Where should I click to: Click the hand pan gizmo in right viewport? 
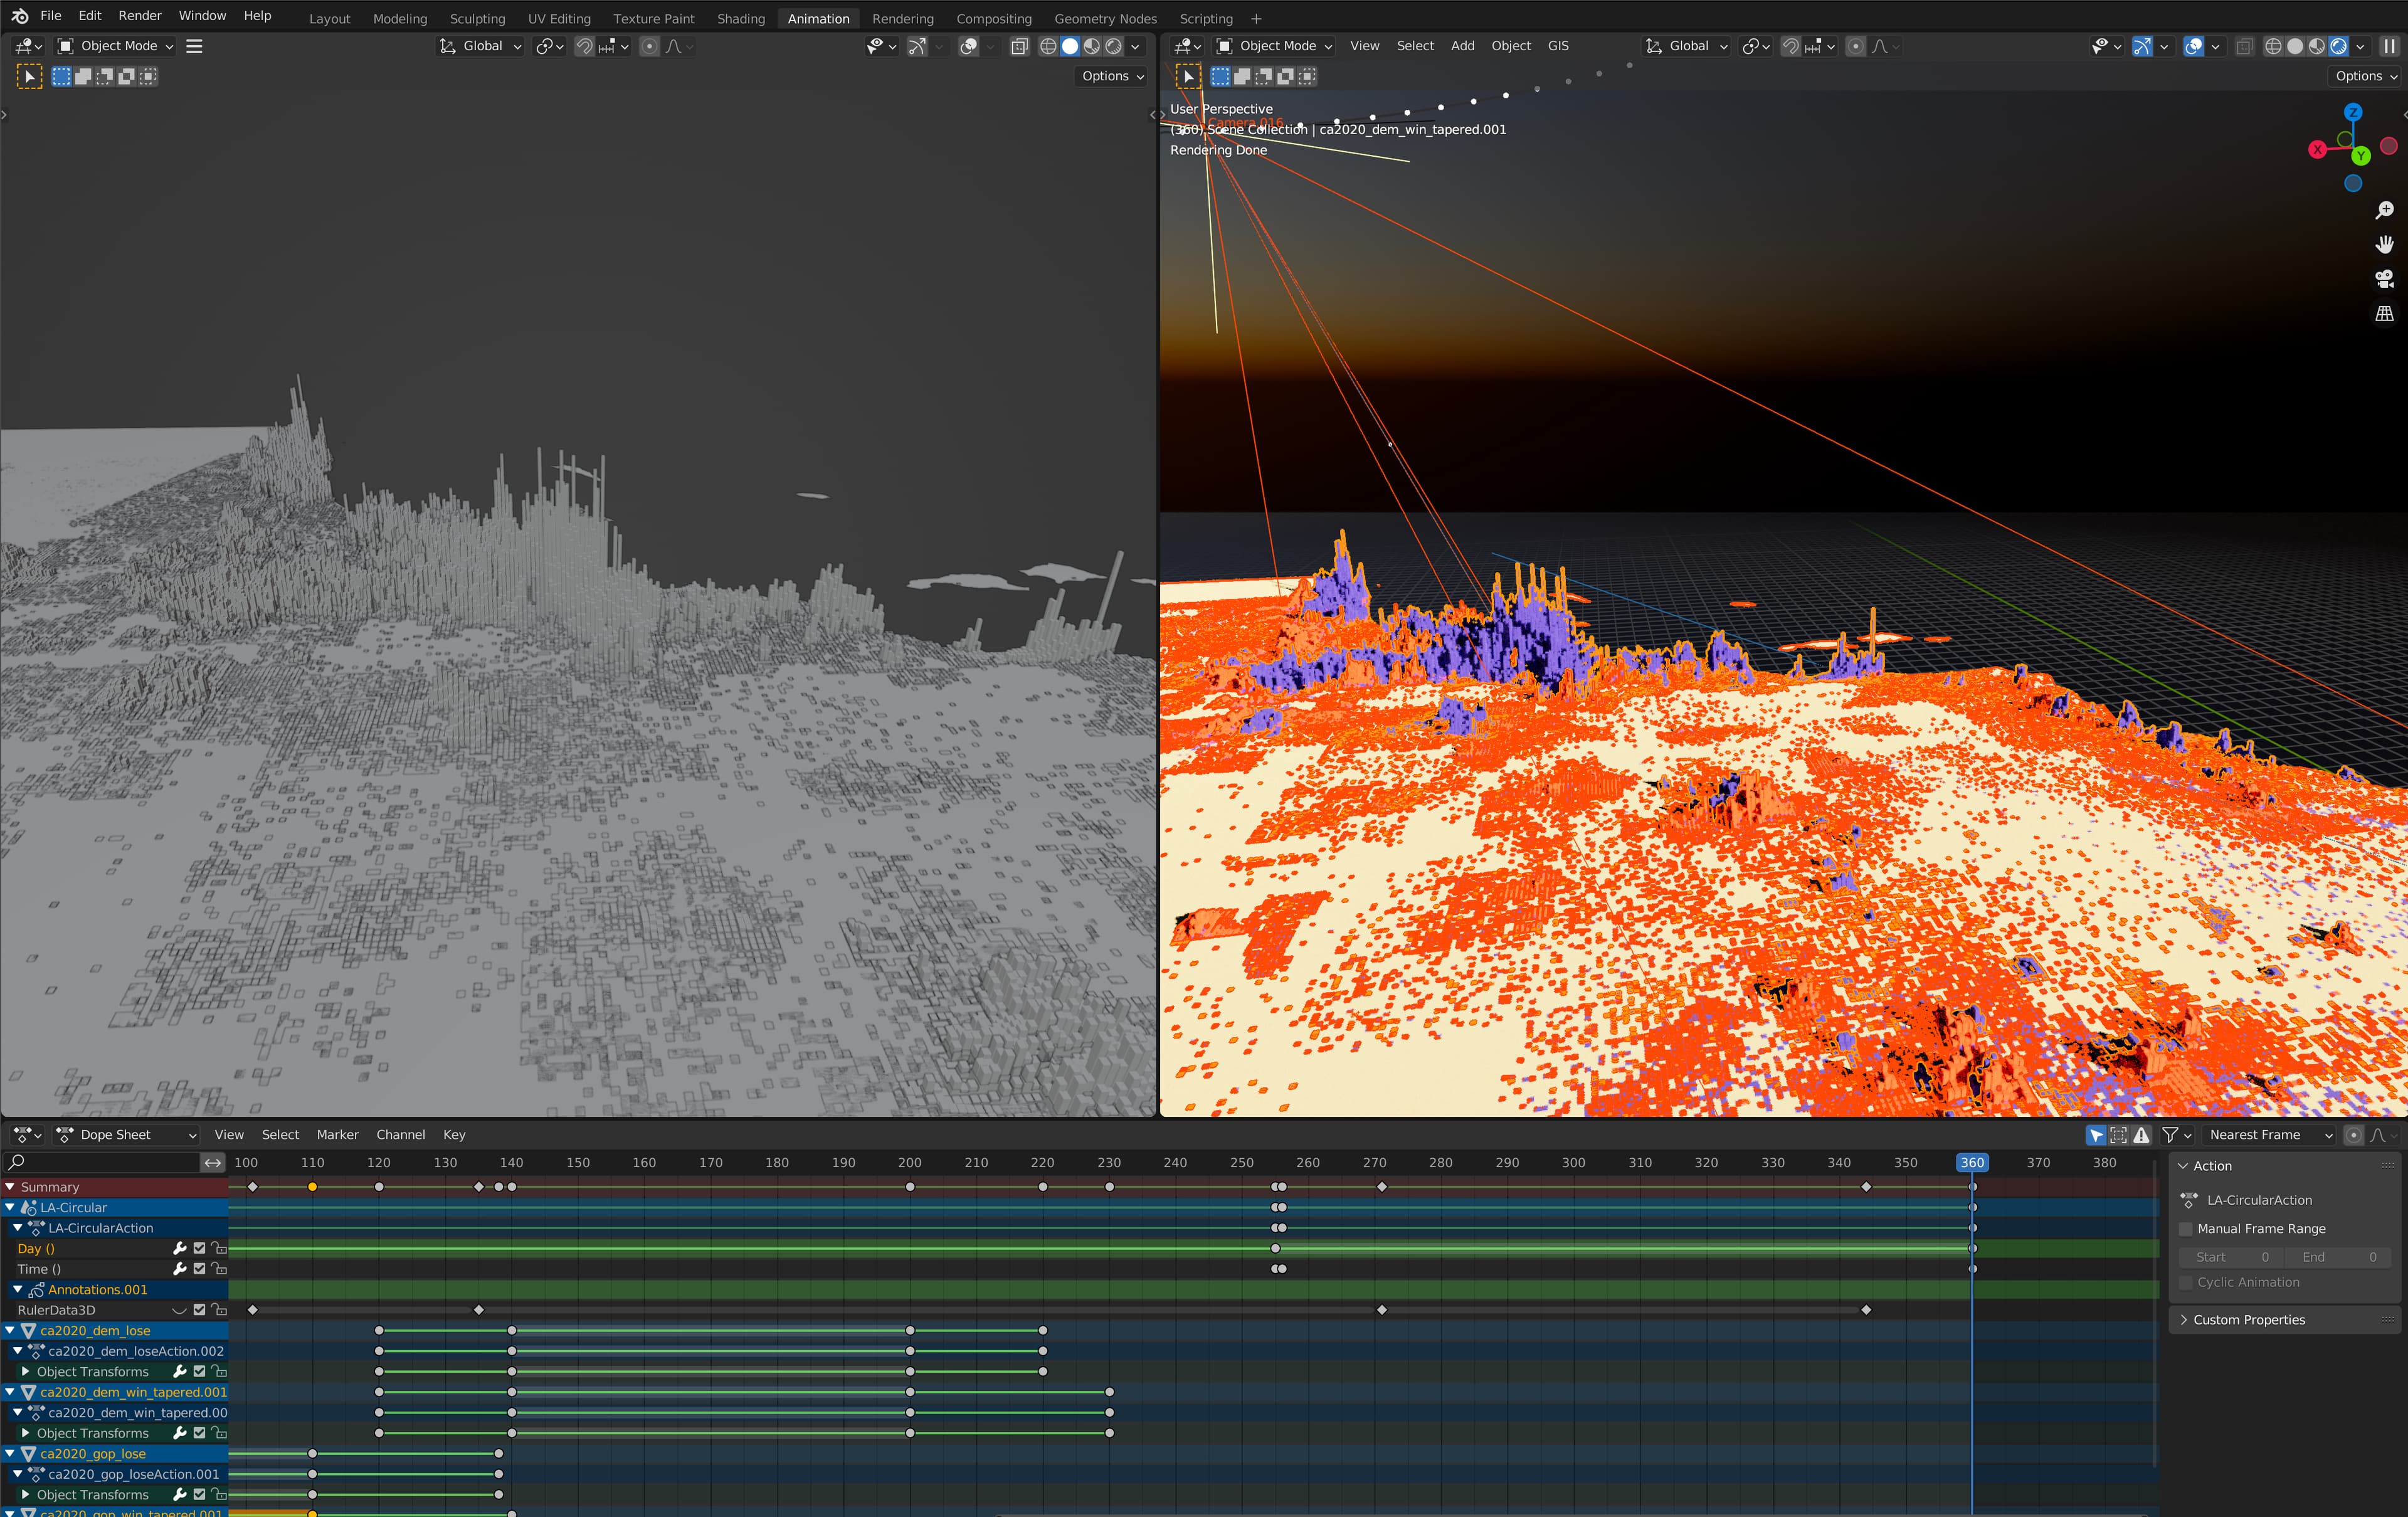click(x=2385, y=245)
